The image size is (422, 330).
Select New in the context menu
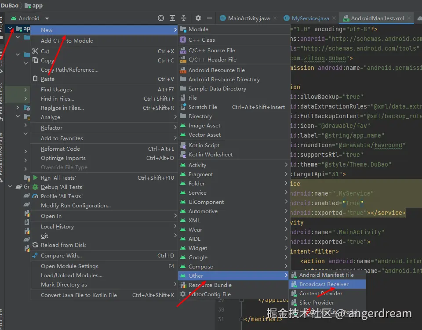[x=104, y=30]
